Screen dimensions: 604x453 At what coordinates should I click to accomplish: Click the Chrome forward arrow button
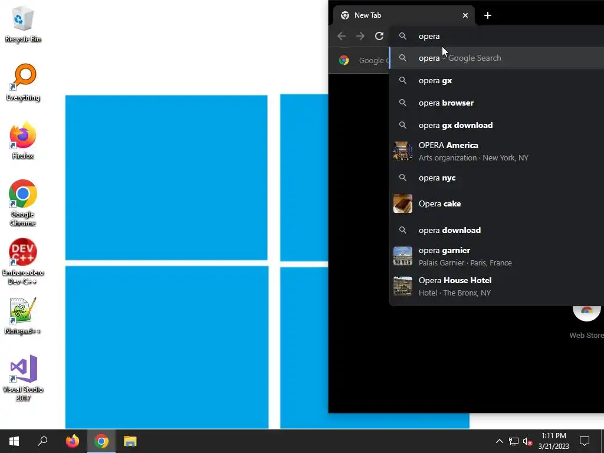360,36
